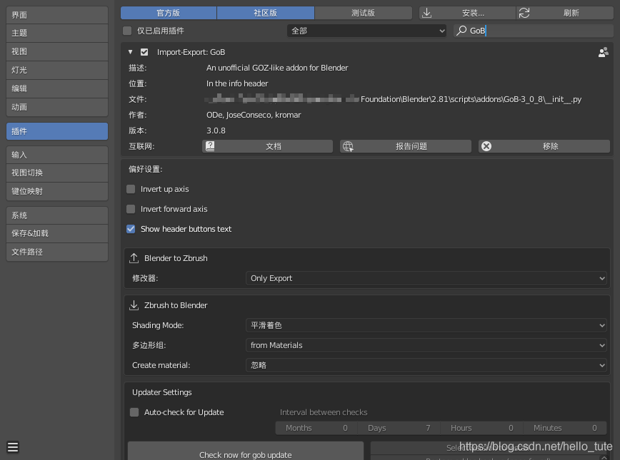Screen dimensions: 620x460
Task: Open the 灯光 preferences section
Action: [57, 71]
